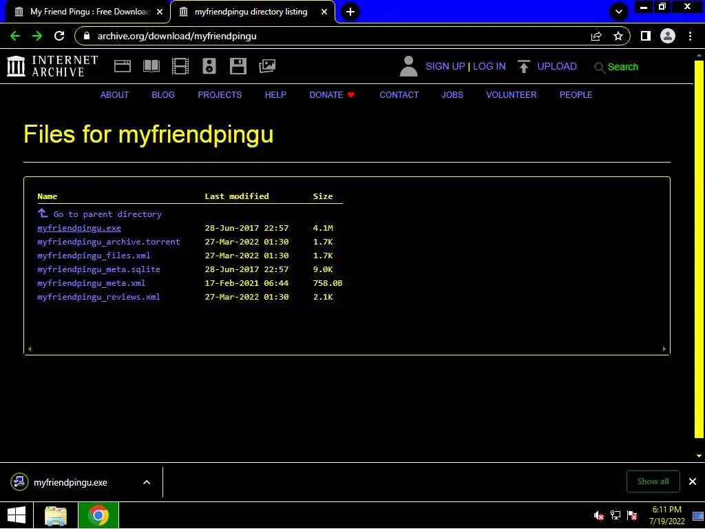
Task: Open tab search dropdown
Action: (x=619, y=12)
